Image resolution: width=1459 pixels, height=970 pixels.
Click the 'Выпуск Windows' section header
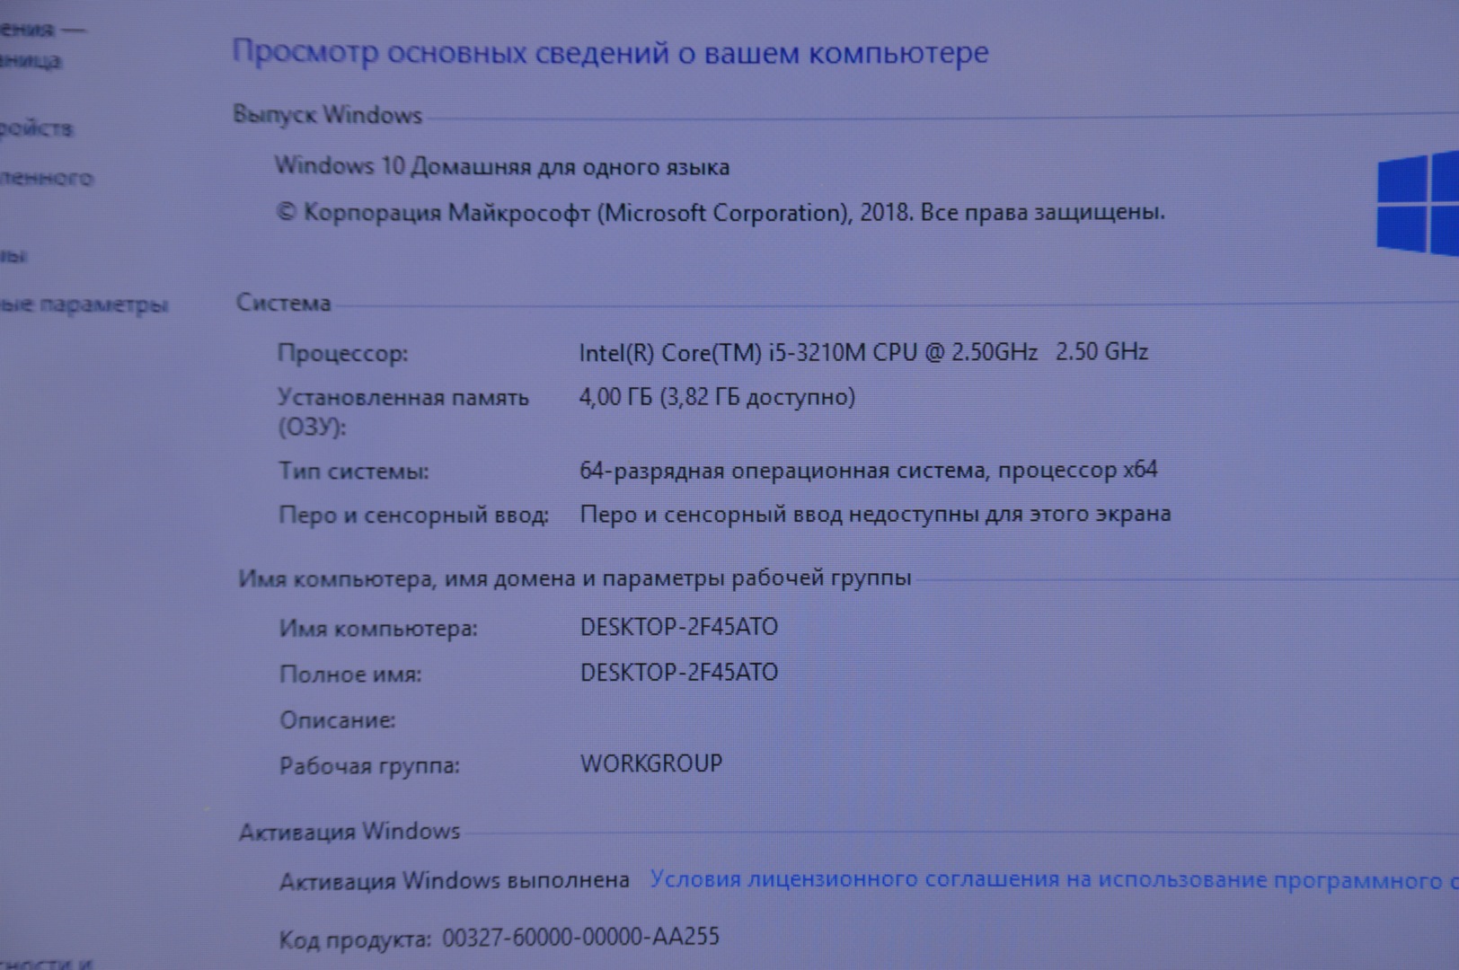pyautogui.click(x=327, y=115)
